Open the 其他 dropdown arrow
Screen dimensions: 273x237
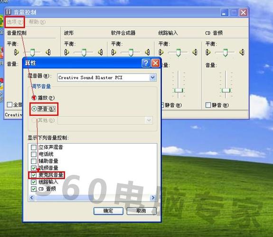pos(149,120)
